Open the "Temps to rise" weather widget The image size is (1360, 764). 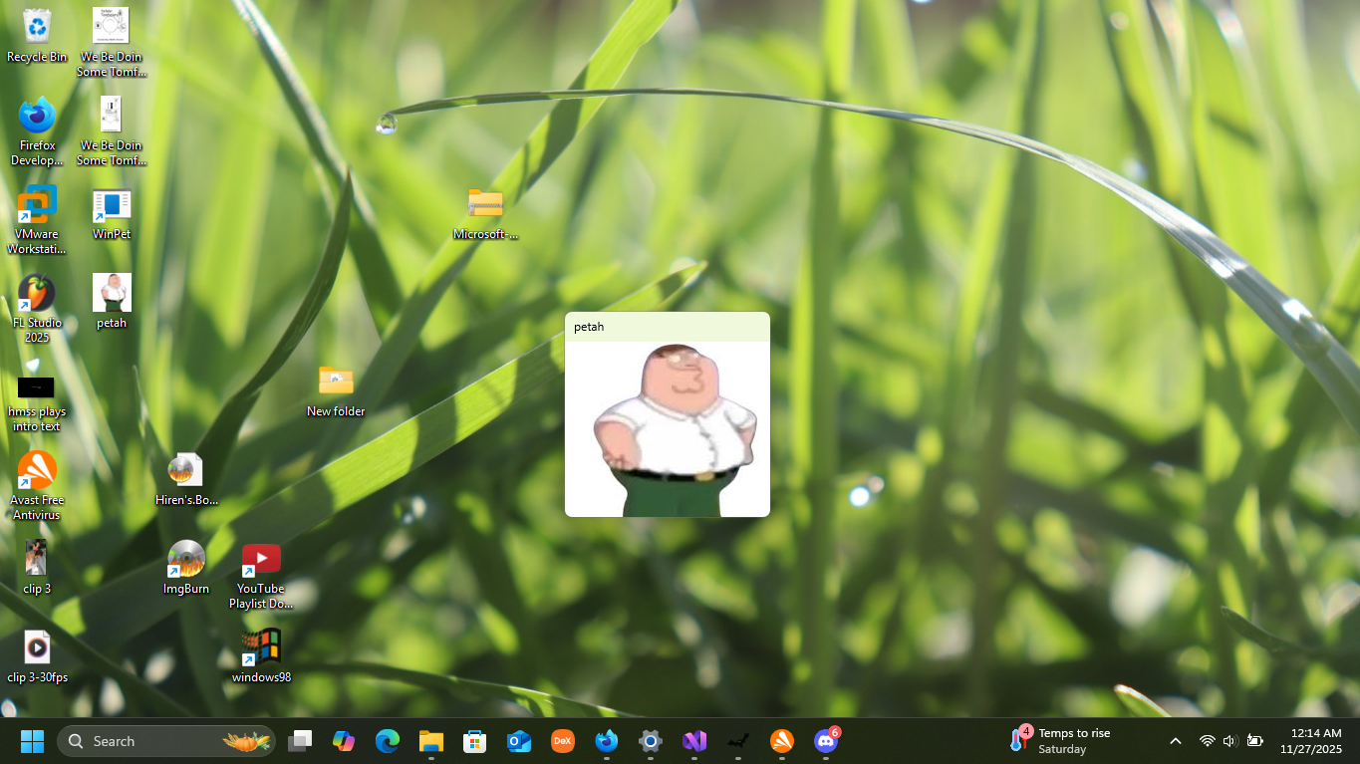pos(1061,741)
